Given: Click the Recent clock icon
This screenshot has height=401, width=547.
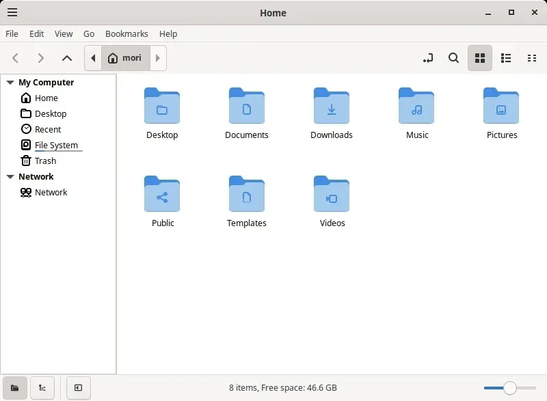Looking at the screenshot, I should click(26, 129).
